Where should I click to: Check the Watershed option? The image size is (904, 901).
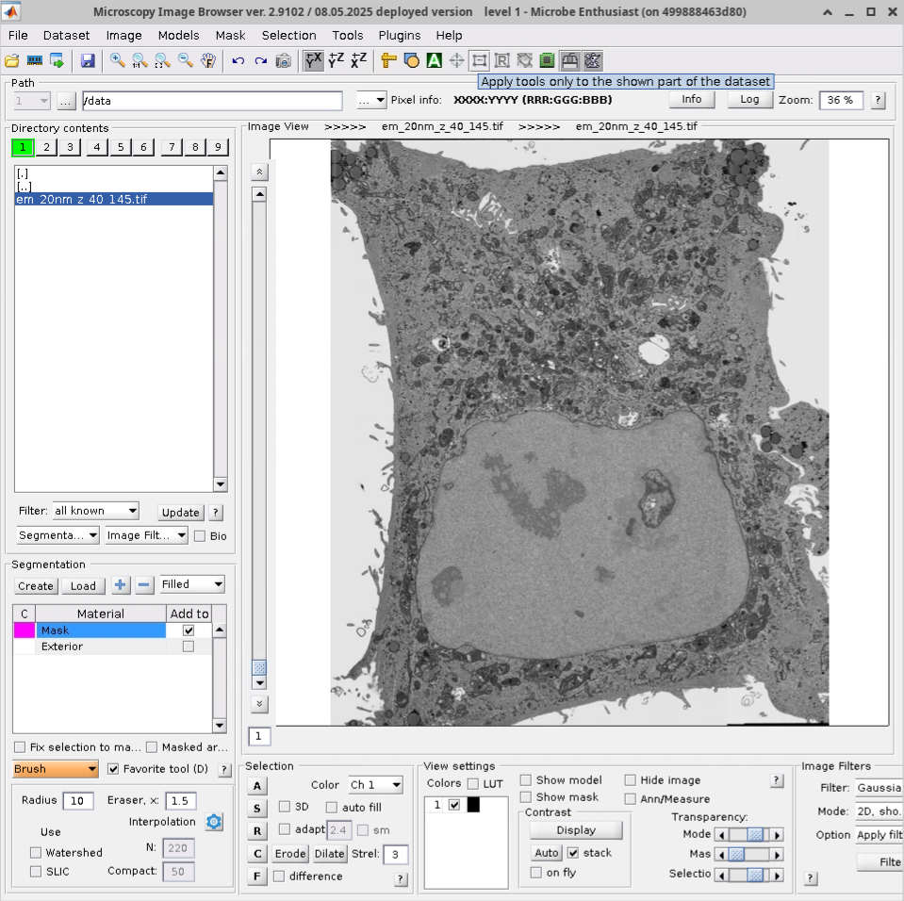[35, 852]
